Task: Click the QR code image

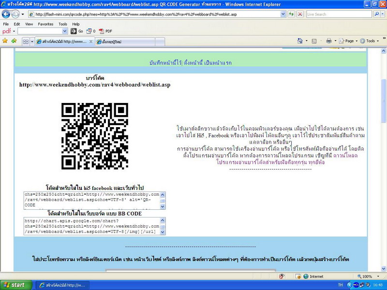Action: click(x=95, y=136)
